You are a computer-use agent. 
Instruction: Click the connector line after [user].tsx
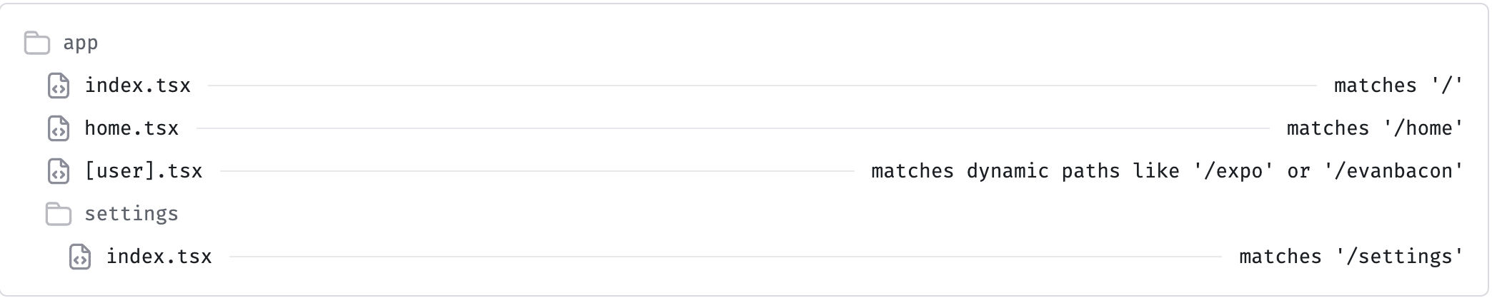537,171
